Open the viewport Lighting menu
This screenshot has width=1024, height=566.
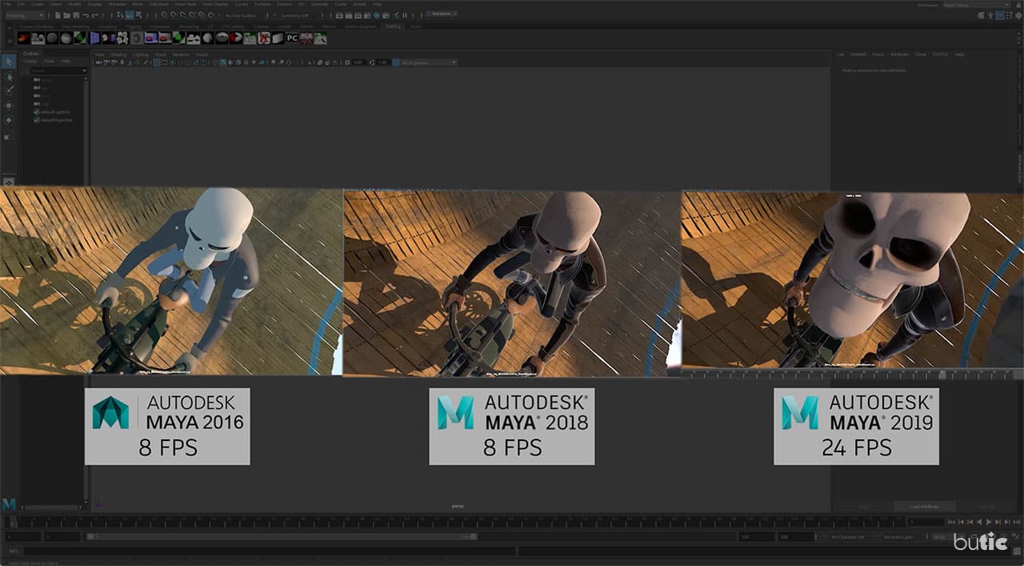pyautogui.click(x=141, y=54)
